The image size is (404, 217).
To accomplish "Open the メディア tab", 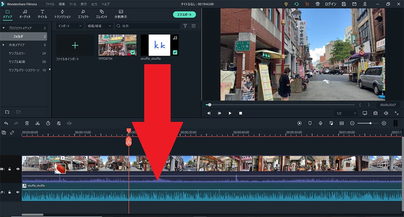I will click(7, 14).
